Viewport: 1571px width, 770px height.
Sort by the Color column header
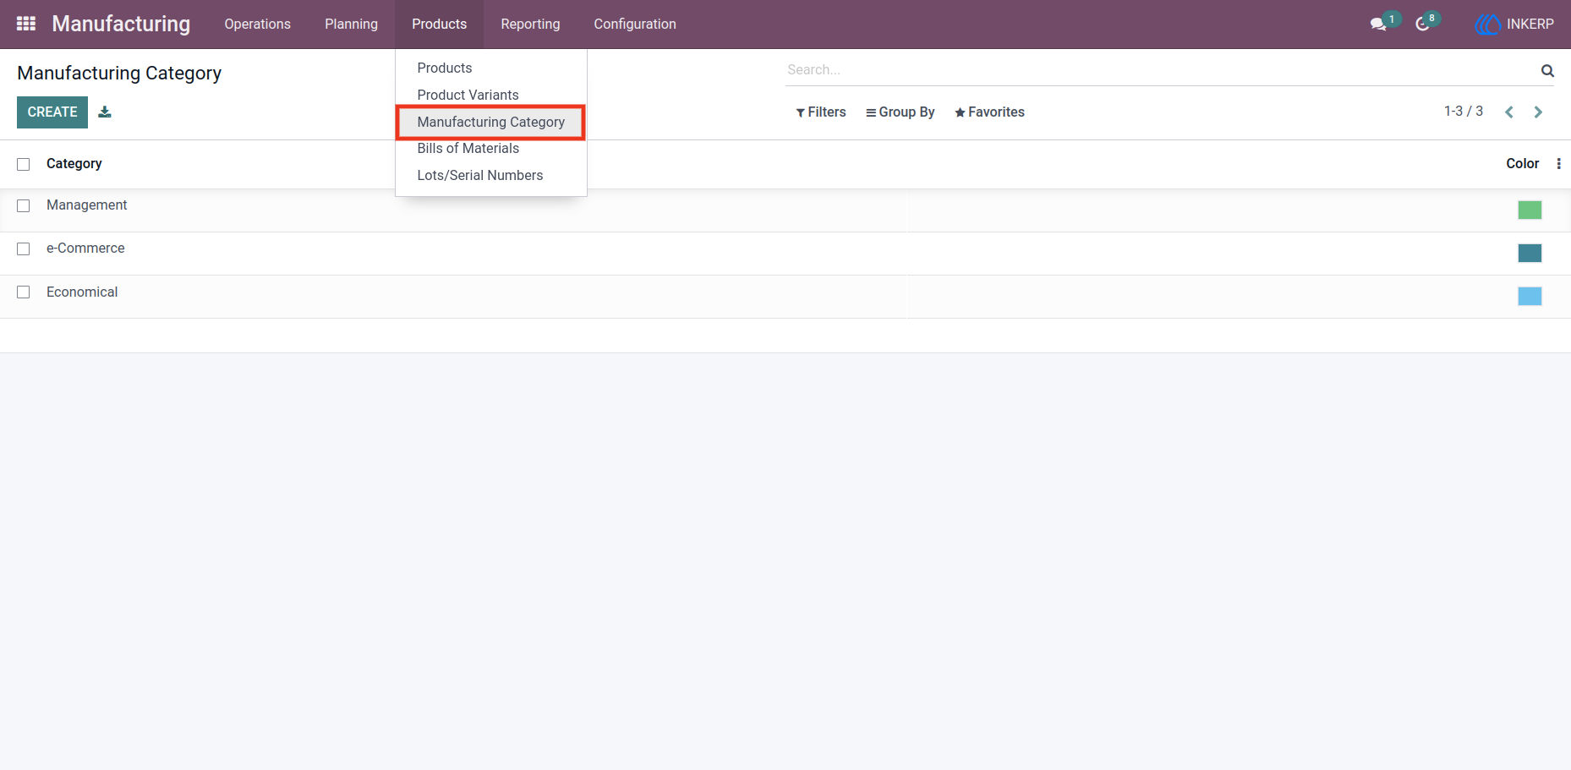(1522, 164)
